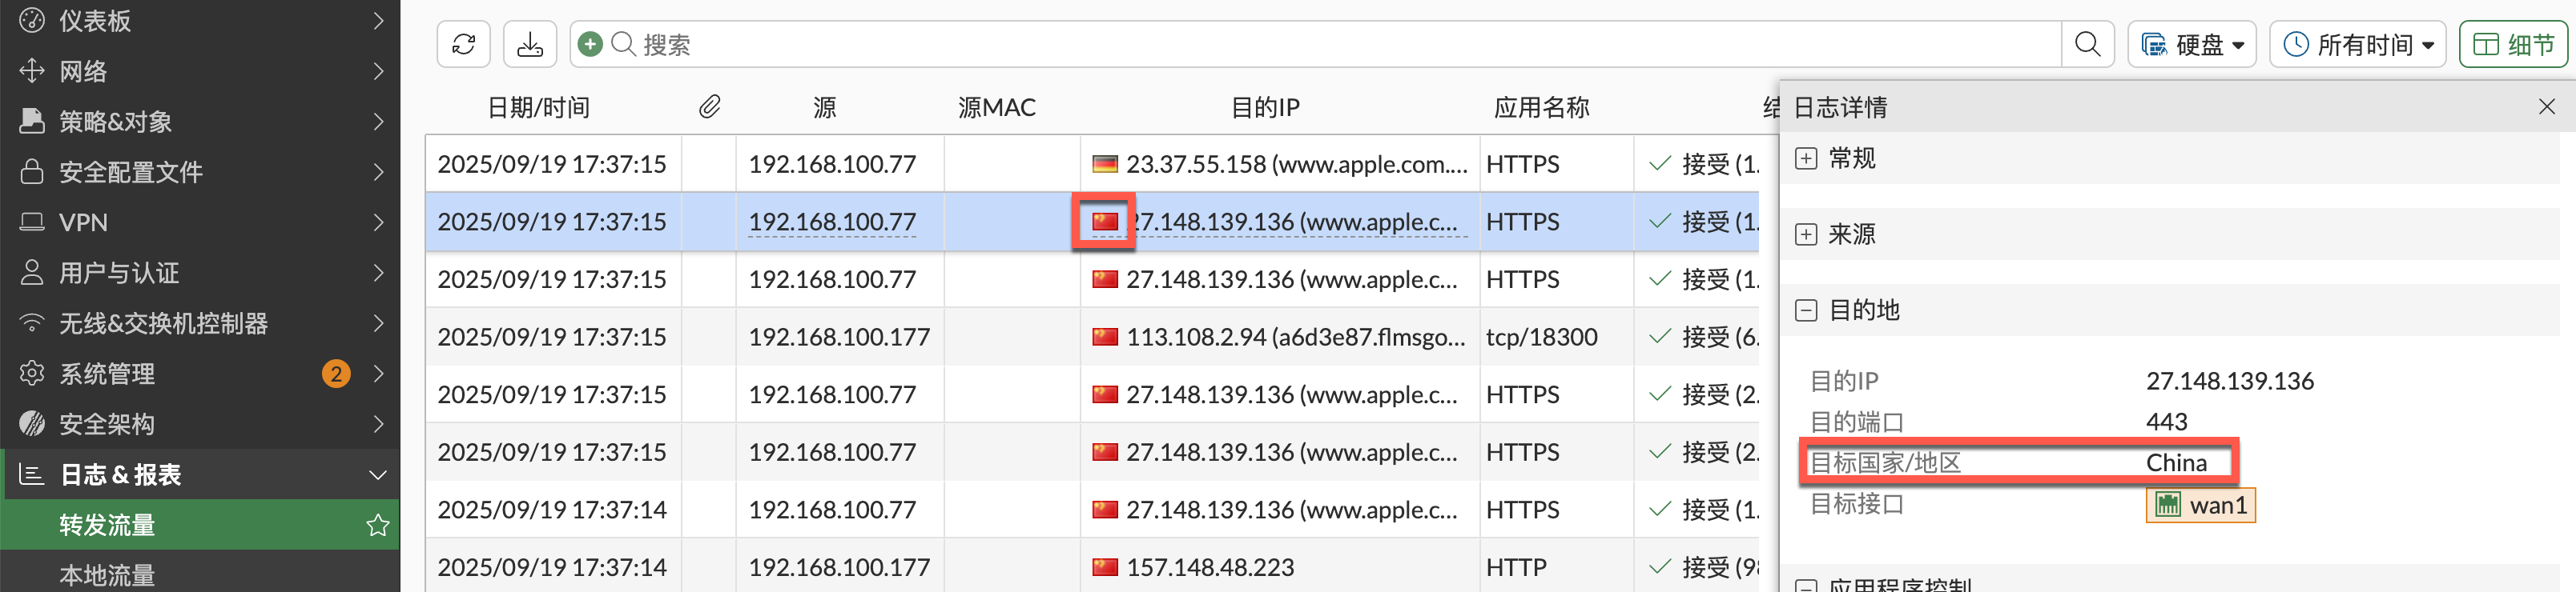Screen dimensions: 2576x592
Task: Click wan1 interface link
Action: [2200, 505]
